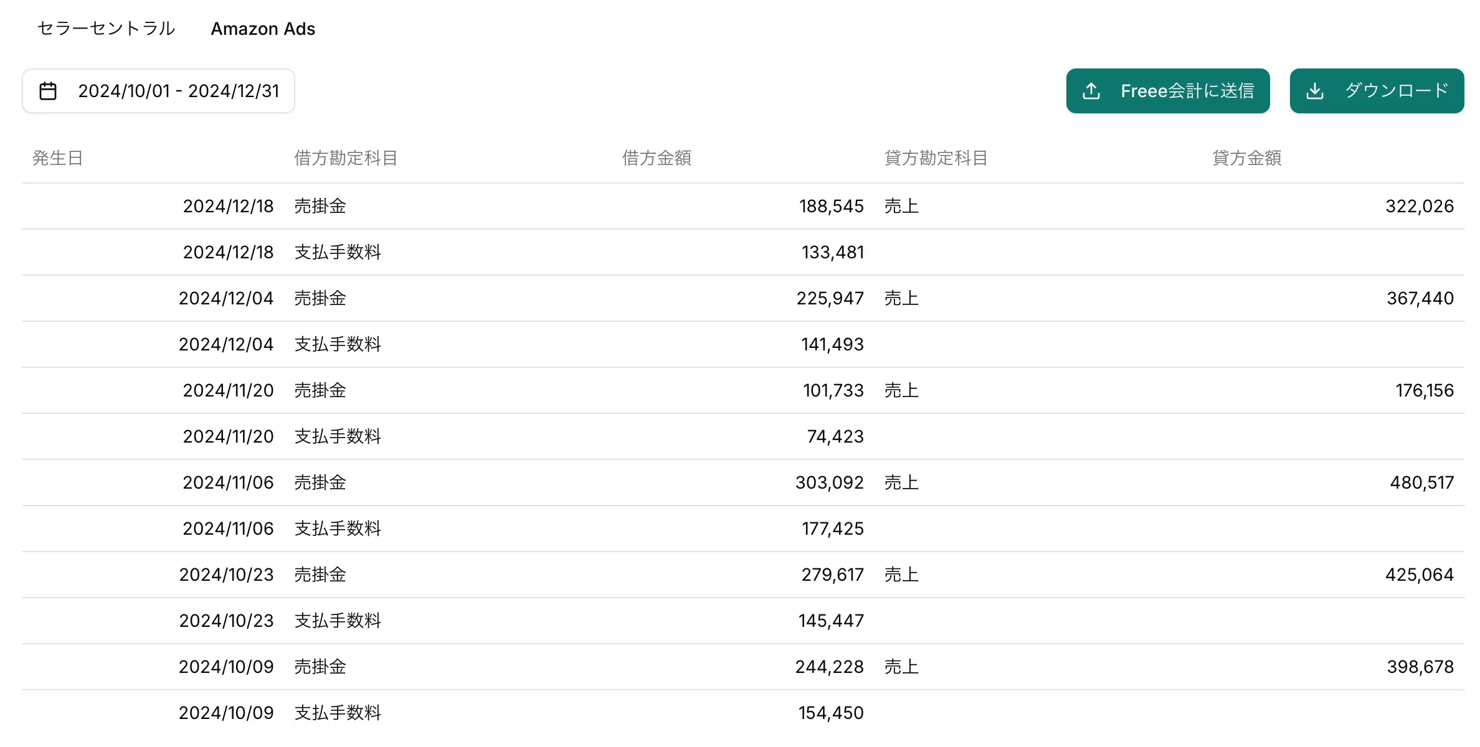The width and height of the screenshot is (1480, 747).
Task: Click the 発生日 column header
Action: 57,158
